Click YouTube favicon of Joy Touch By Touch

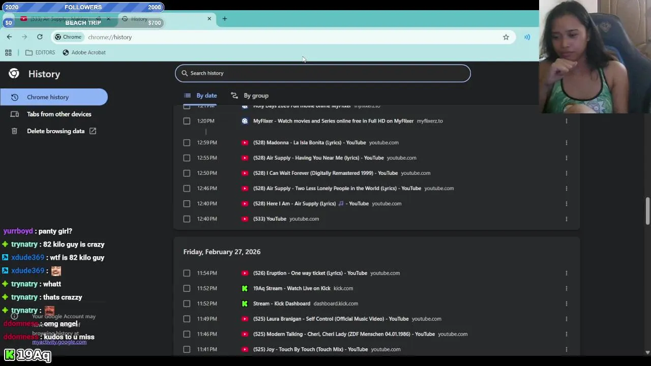[x=245, y=350]
